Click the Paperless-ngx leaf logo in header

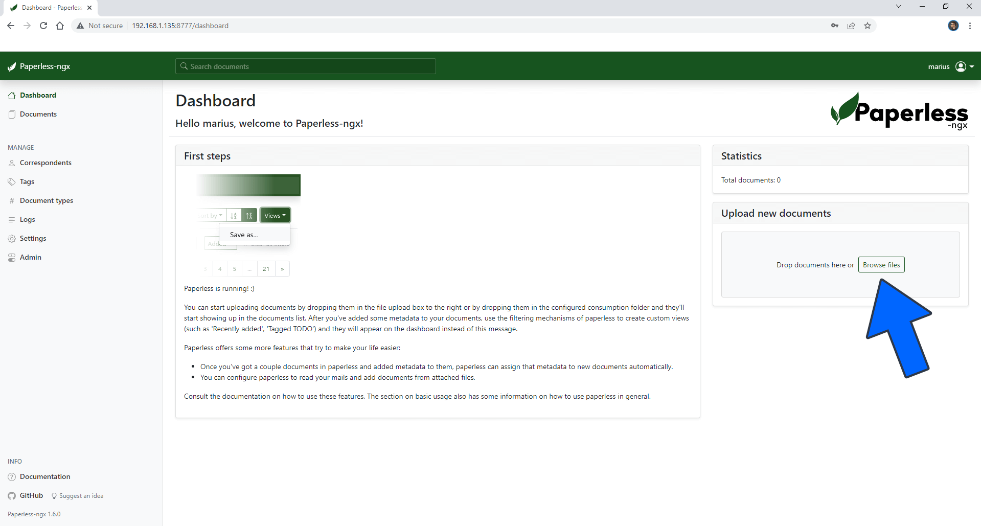click(x=12, y=66)
